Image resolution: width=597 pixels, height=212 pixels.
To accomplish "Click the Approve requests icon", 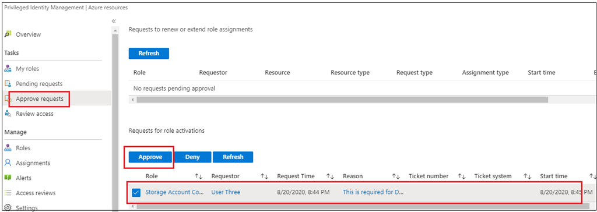I will (7, 99).
